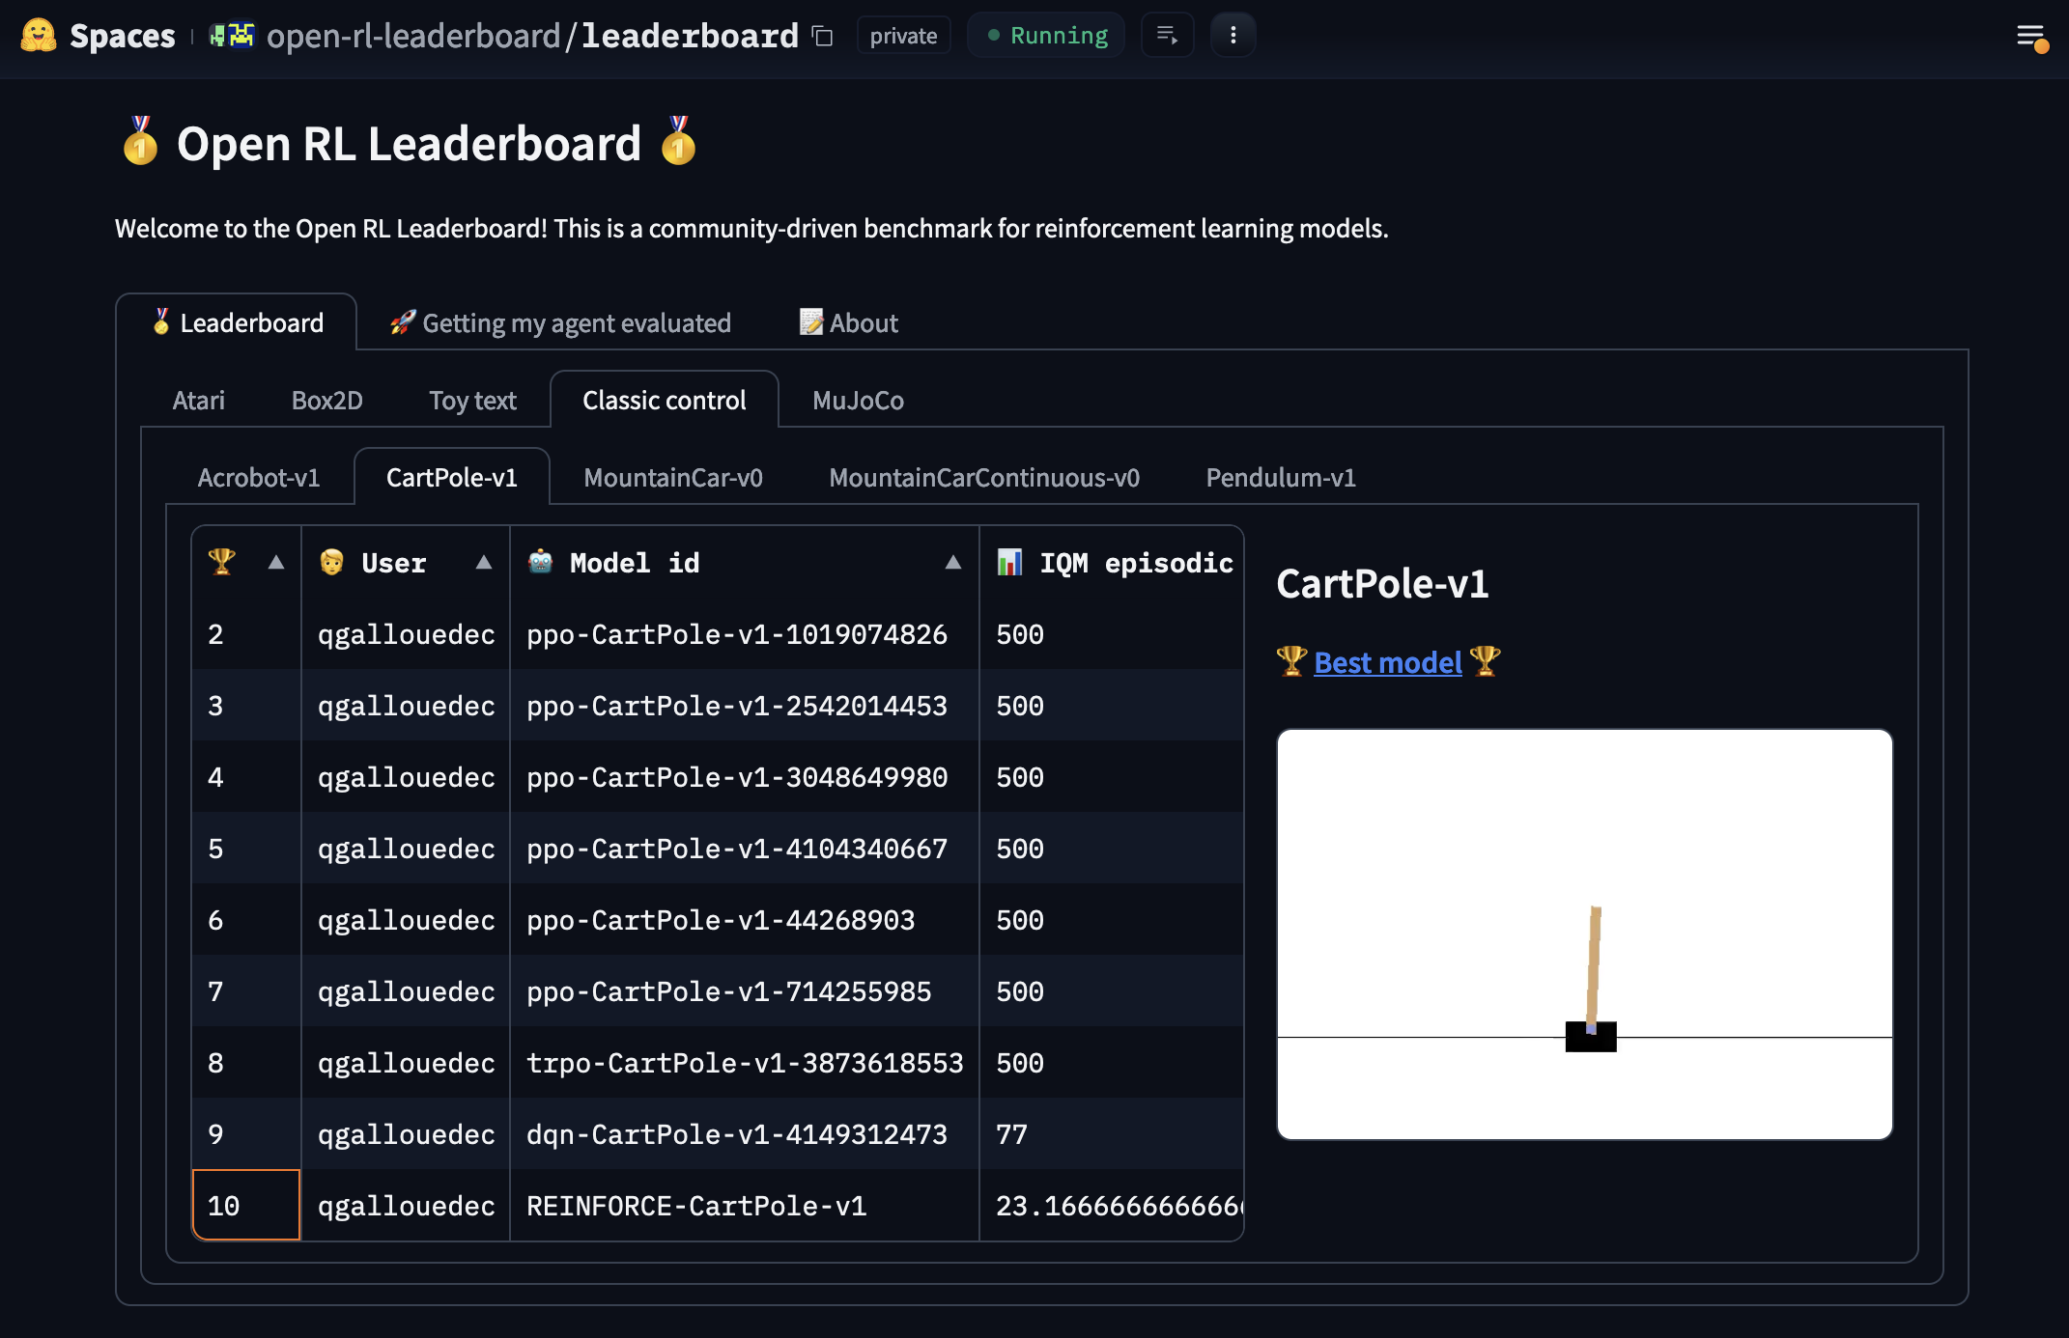Sort by the Model id column arrow
Screen dimensions: 2069x1338
(953, 562)
